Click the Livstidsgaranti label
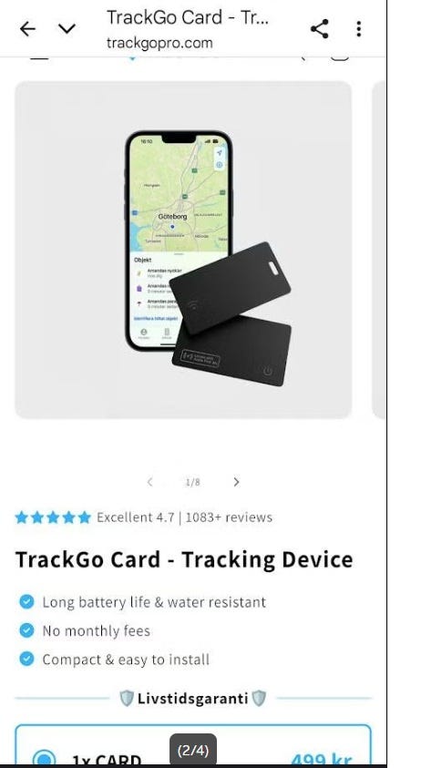The image size is (442, 768). pyautogui.click(x=192, y=699)
